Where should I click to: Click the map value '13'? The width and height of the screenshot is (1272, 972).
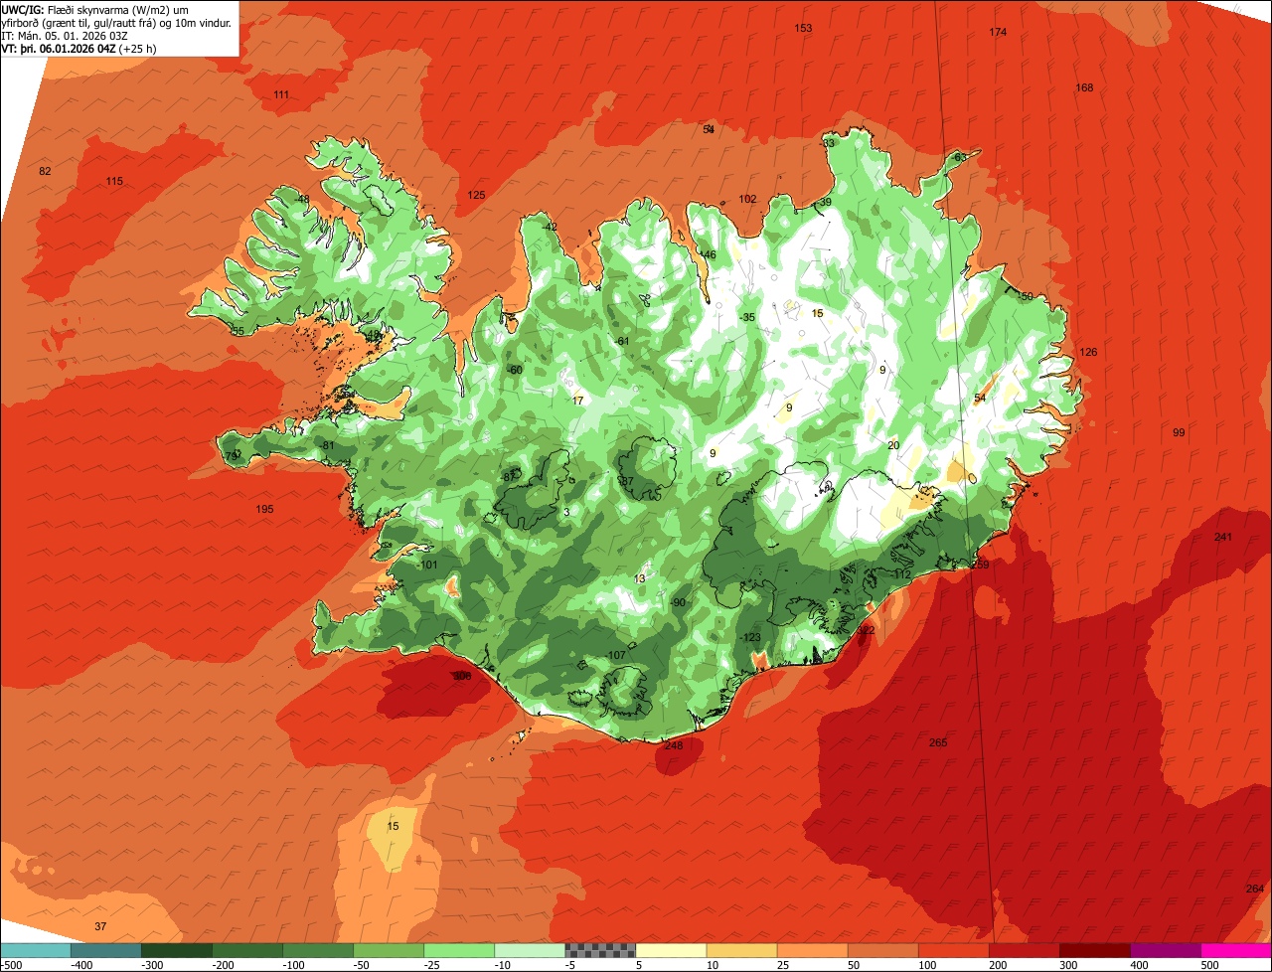[640, 578]
